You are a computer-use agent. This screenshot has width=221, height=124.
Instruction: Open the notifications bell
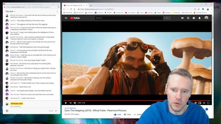point(200,18)
